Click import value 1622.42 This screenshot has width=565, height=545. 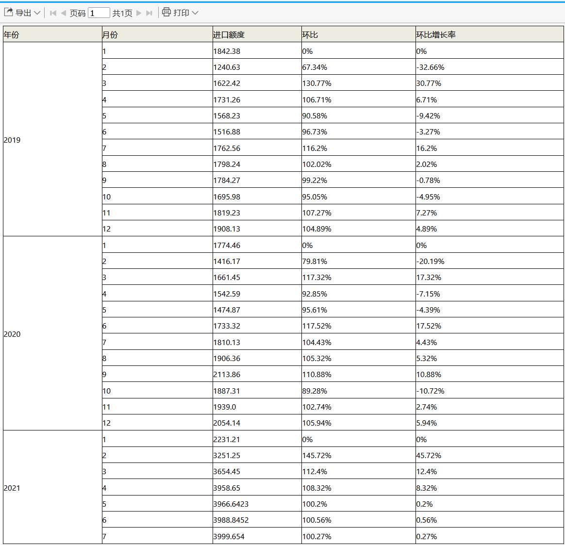click(x=257, y=83)
